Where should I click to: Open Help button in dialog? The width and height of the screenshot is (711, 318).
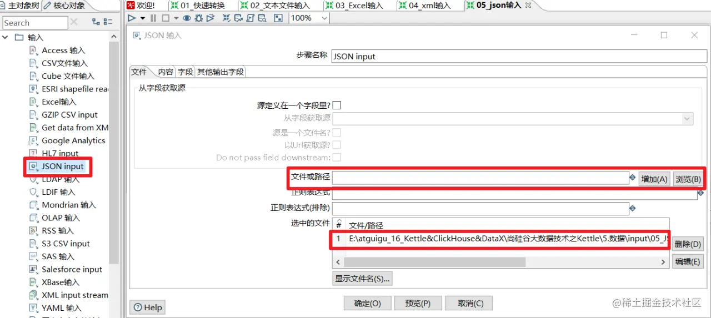coord(147,307)
